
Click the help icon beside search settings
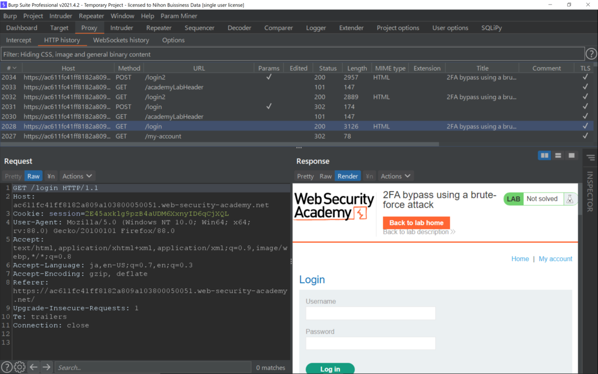click(x=6, y=367)
